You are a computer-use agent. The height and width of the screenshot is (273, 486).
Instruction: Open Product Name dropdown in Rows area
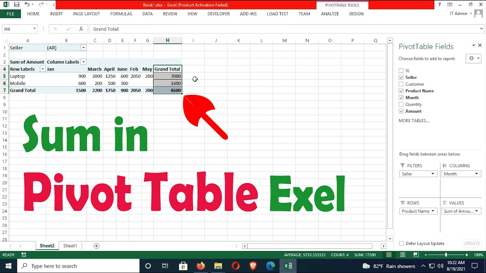432,211
